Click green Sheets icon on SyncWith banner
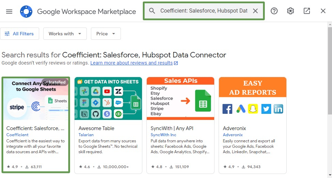Screen dimensions: 332x178 tap(203, 101)
